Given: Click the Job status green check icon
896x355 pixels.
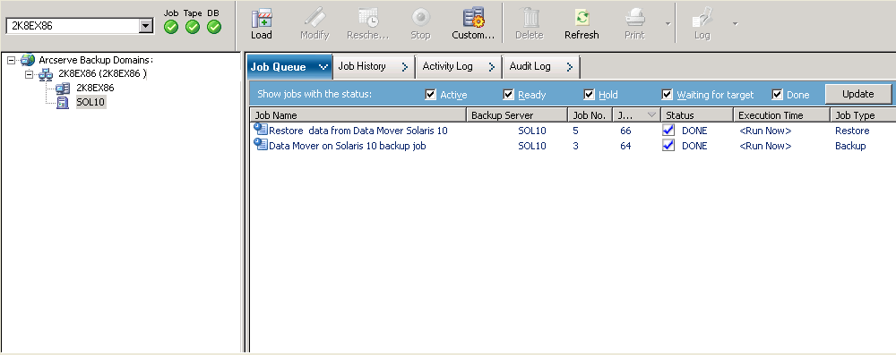Looking at the screenshot, I should [x=171, y=27].
